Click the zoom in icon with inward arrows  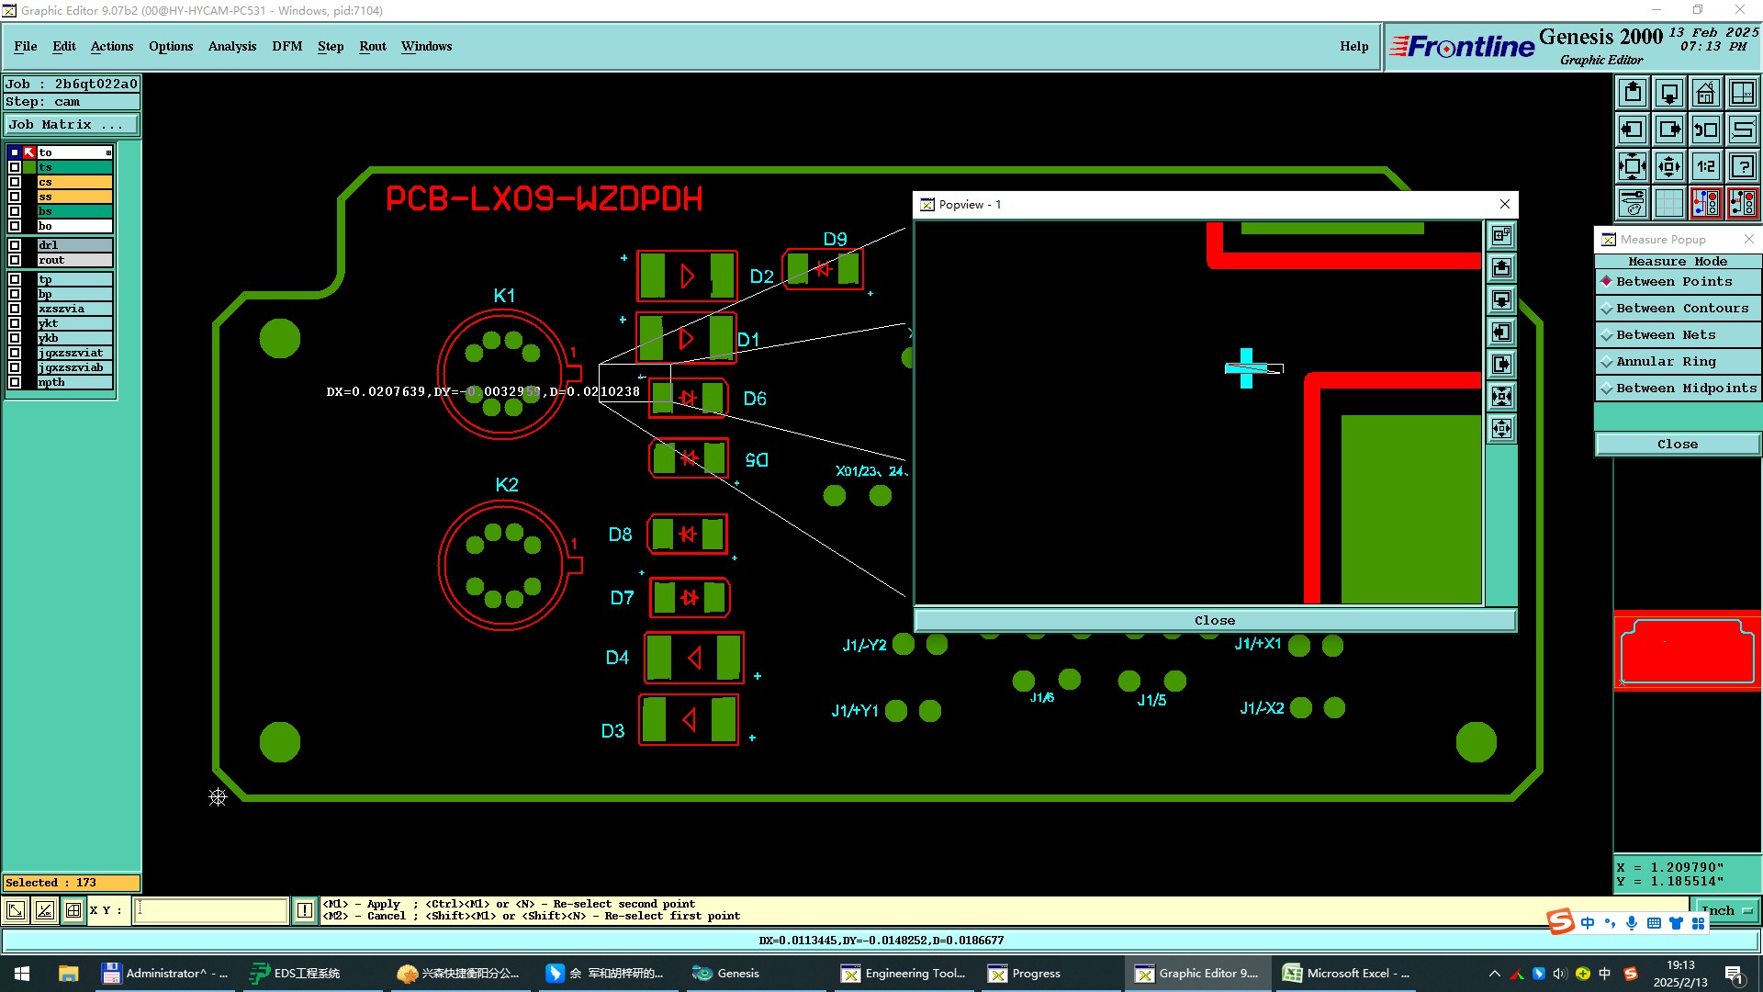pos(1633,166)
